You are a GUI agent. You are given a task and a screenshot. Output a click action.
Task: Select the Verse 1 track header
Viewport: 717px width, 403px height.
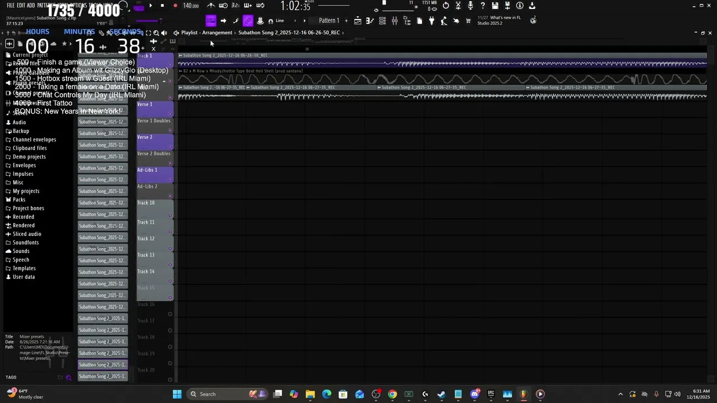click(x=155, y=109)
